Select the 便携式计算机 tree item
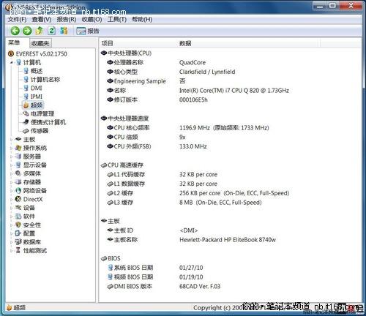The height and width of the screenshot is (316, 366). [48, 122]
